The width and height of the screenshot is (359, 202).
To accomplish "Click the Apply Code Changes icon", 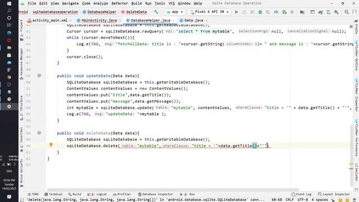I will tap(252, 12).
